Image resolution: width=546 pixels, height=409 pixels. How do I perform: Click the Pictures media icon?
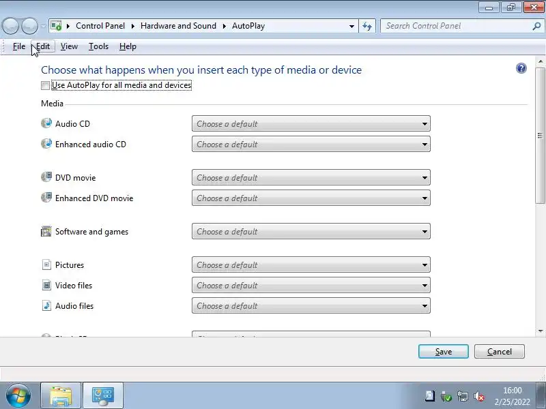[46, 265]
